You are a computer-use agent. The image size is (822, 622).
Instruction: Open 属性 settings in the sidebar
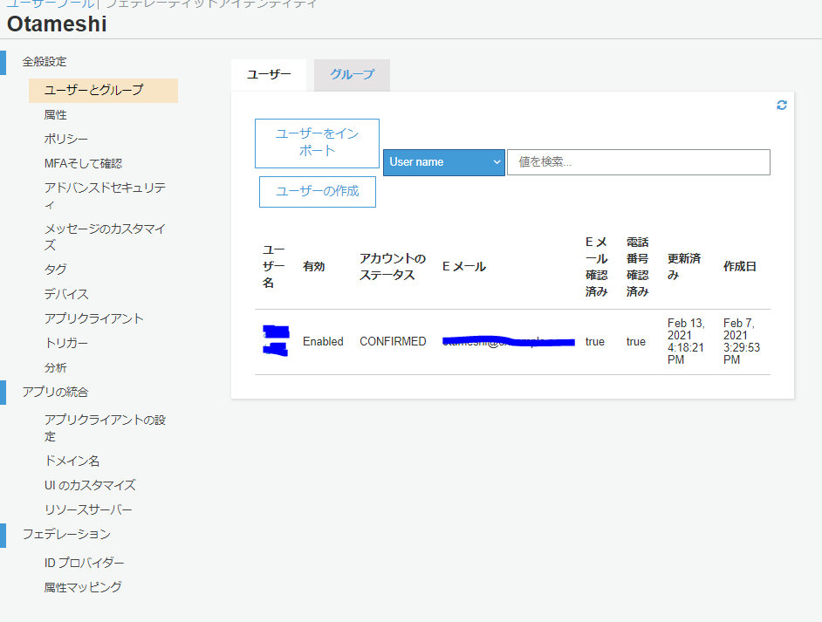[x=56, y=115]
